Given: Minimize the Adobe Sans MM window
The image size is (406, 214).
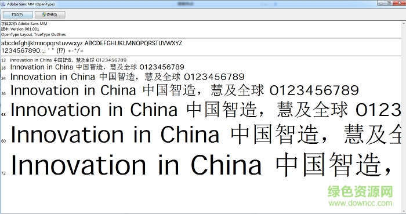Looking at the screenshot, I should (380, 3).
